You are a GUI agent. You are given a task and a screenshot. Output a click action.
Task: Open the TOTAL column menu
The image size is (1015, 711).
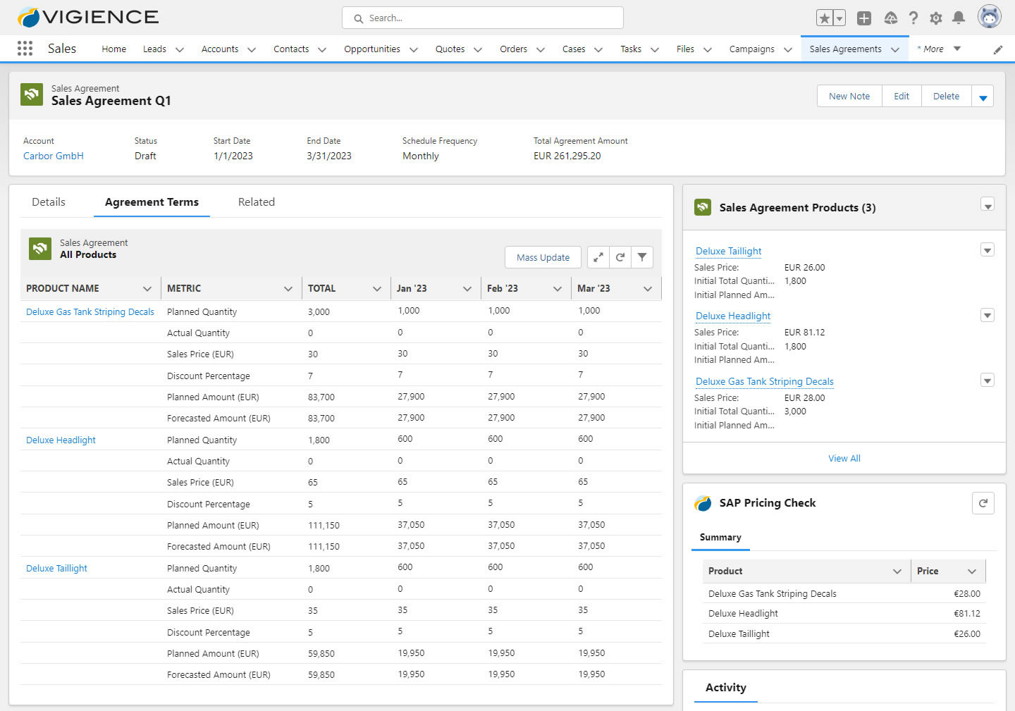[377, 289]
